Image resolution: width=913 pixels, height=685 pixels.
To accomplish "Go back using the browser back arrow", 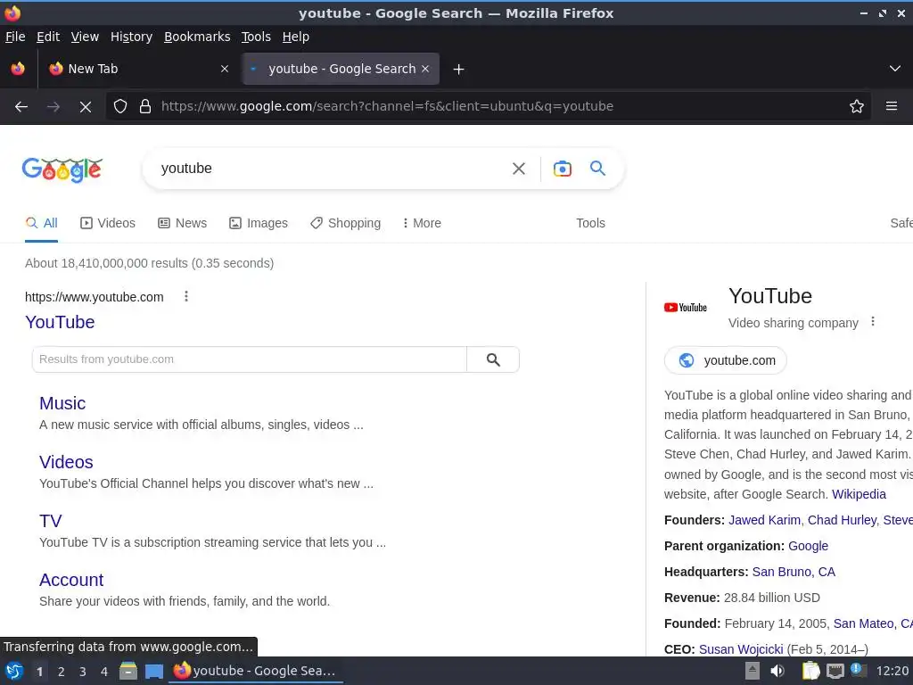I will tap(21, 107).
